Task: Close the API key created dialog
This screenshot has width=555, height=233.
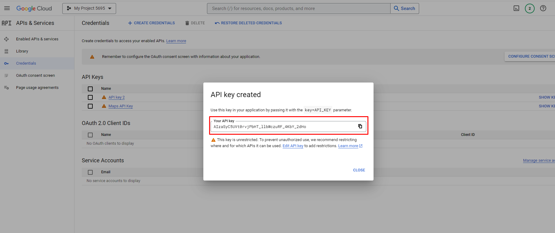Action: 359,170
